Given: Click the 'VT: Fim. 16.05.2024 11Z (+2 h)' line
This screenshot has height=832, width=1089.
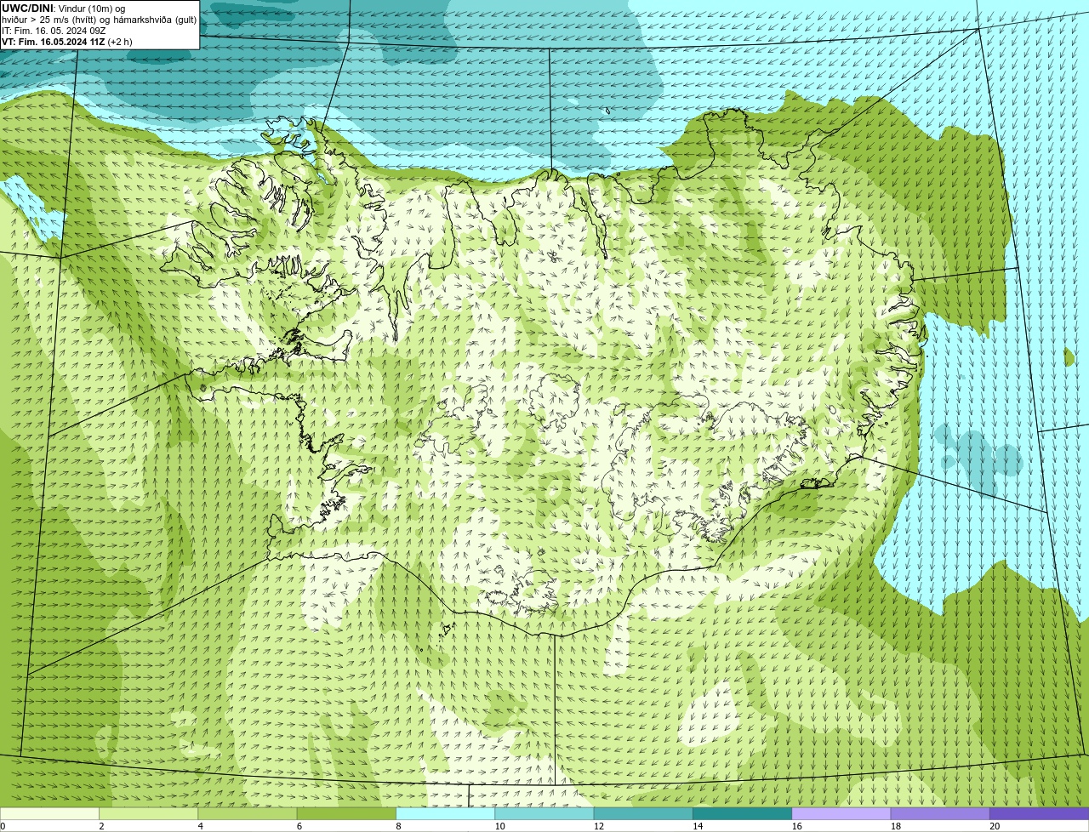Looking at the screenshot, I should pos(66,42).
